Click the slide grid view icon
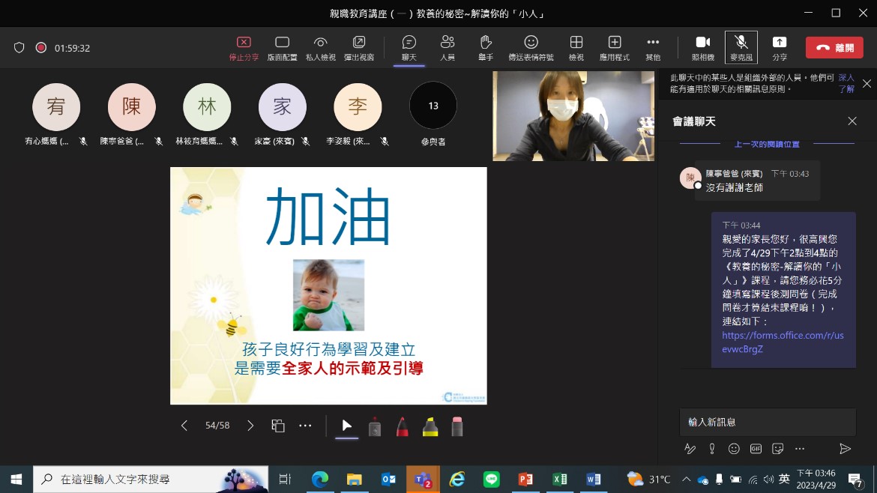The height and width of the screenshot is (493, 877). coord(278,426)
